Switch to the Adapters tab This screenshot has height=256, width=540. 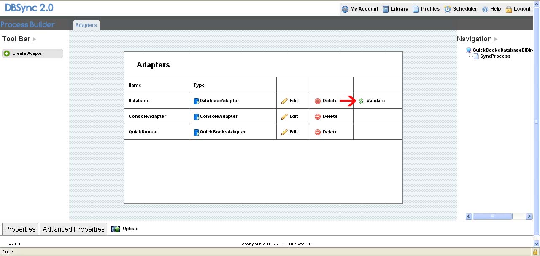86,25
